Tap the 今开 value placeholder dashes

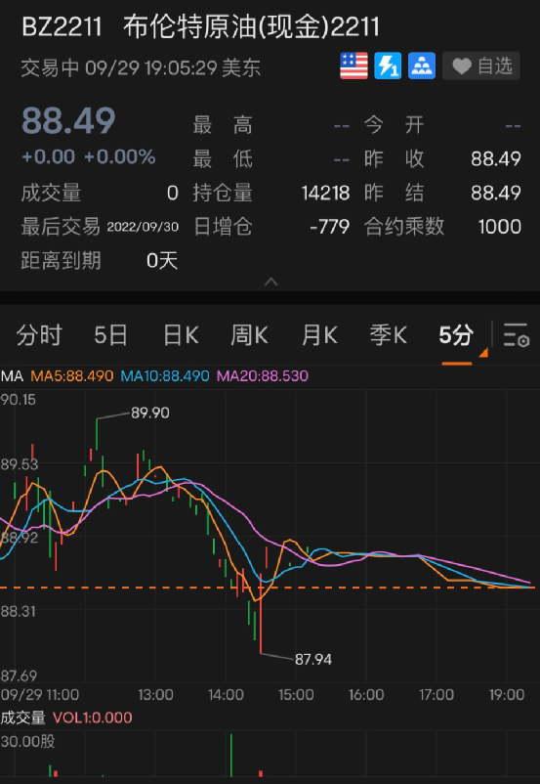click(513, 125)
